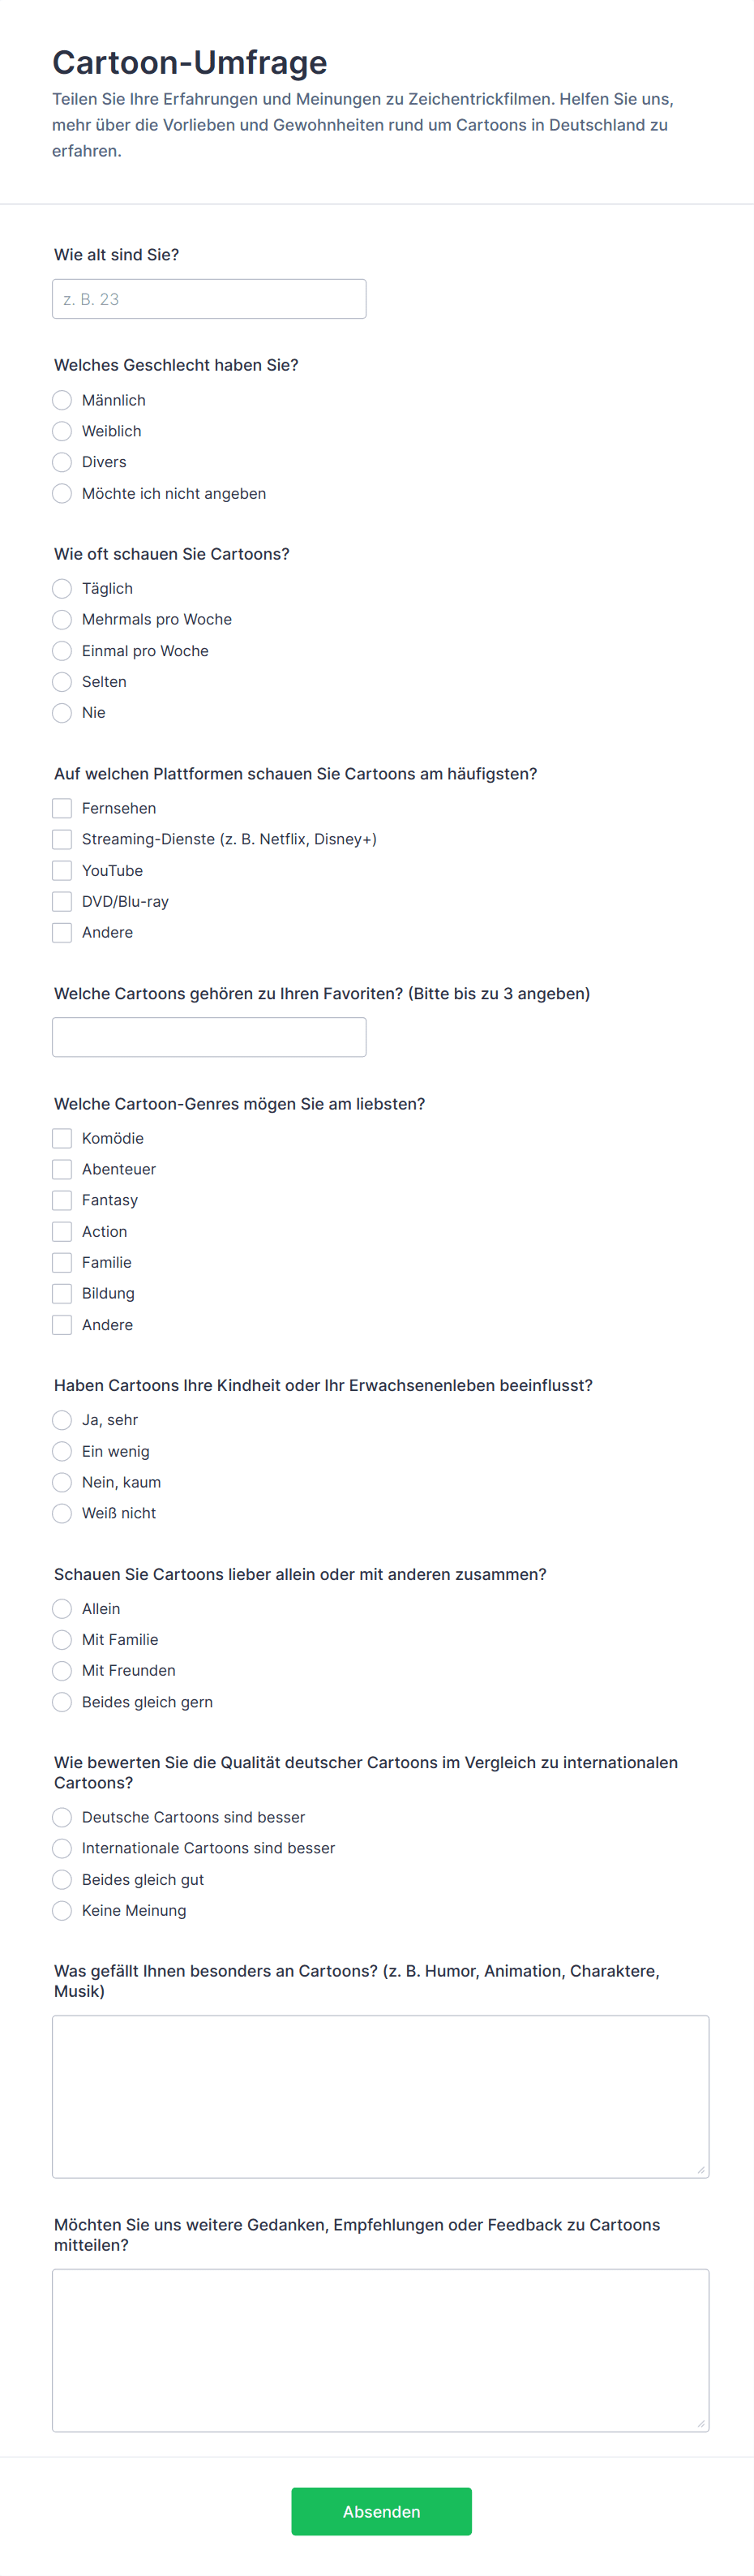This screenshot has height=2576, width=754.
Task: Check the 'DVD/Blu-ray' option
Action: [x=62, y=901]
